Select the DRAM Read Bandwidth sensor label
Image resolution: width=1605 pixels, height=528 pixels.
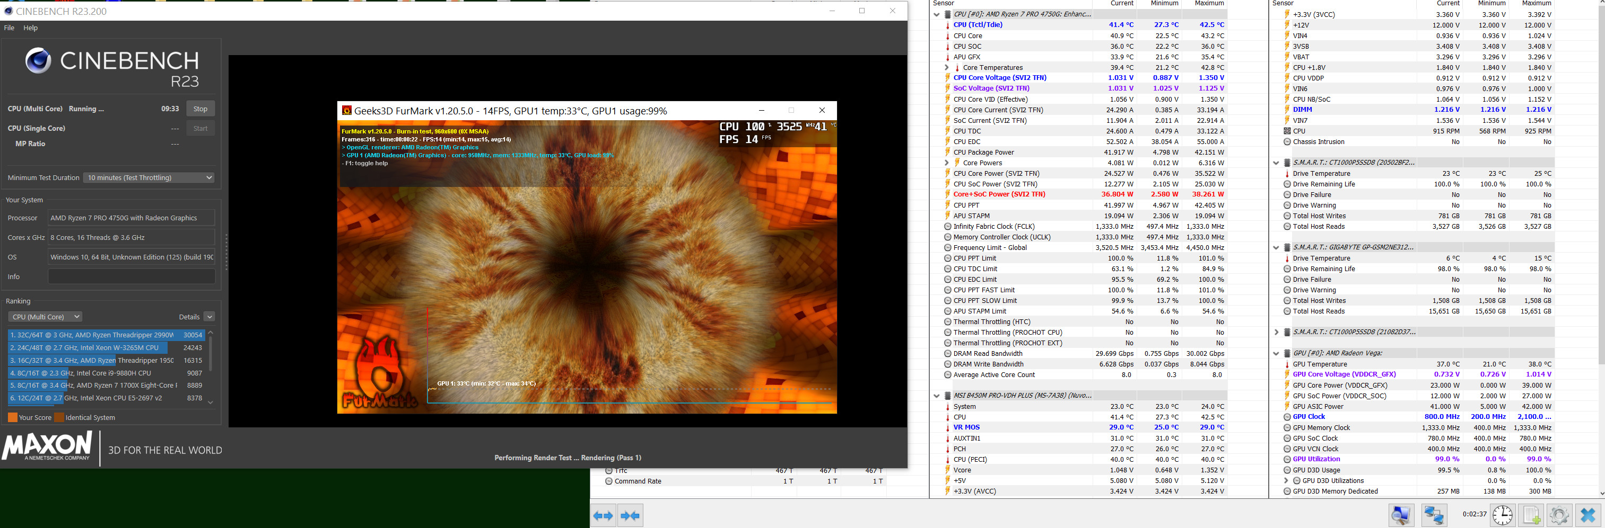point(988,354)
